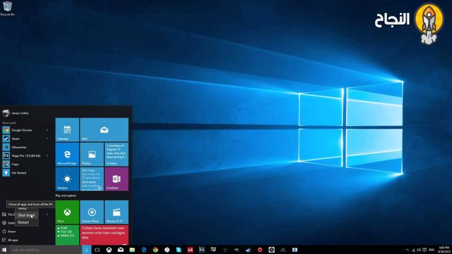Choose Shut down from power menu

(26, 215)
